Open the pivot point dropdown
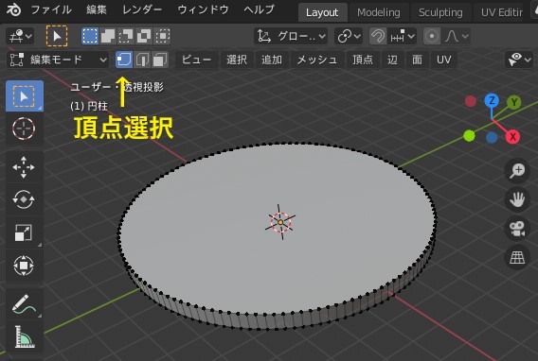 349,36
